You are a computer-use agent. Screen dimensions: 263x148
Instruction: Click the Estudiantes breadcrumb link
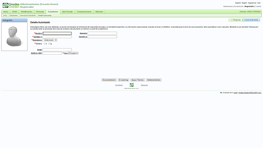[x=14, y=16]
